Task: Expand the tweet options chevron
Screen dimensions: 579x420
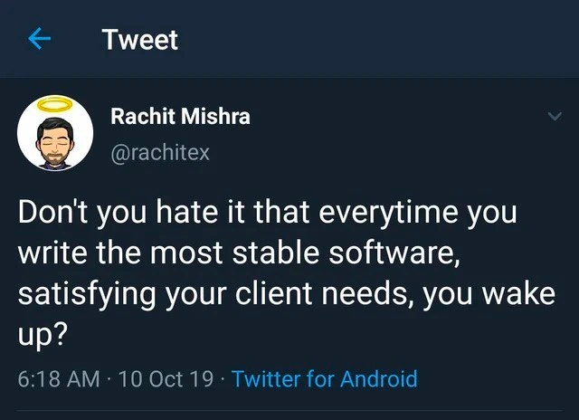Action: (555, 117)
